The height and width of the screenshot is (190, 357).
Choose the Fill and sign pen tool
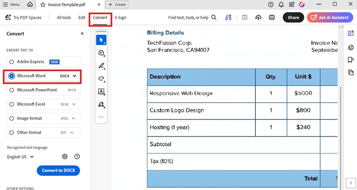(x=101, y=104)
